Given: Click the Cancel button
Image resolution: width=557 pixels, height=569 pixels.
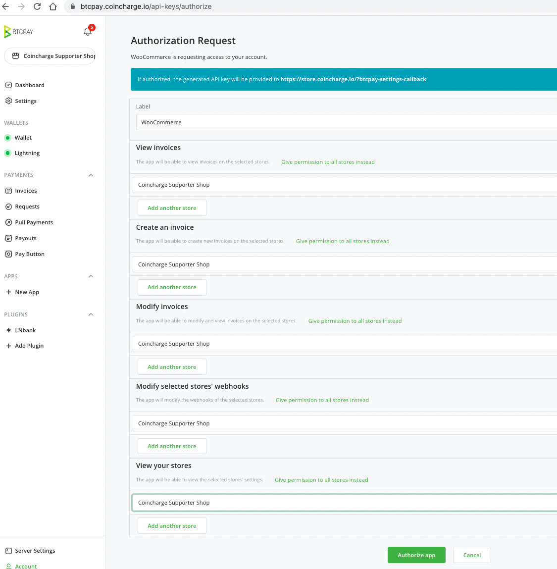Looking at the screenshot, I should pos(472,555).
